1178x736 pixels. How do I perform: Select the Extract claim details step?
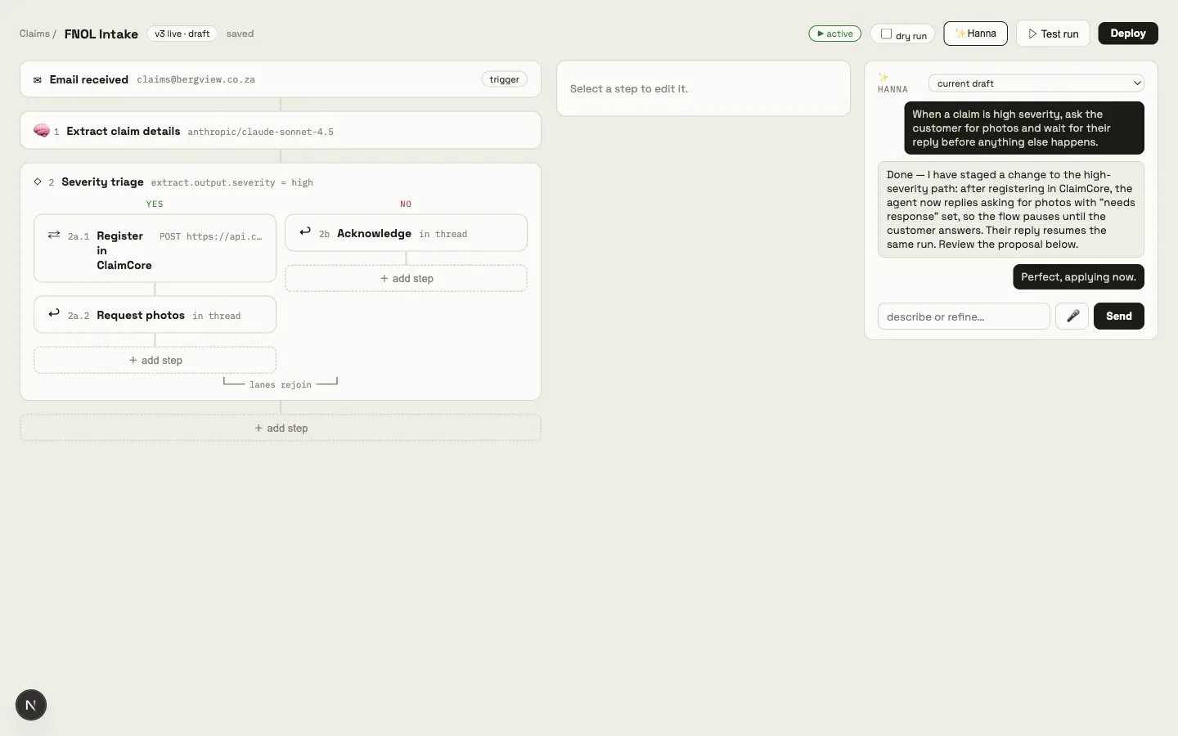pyautogui.click(x=281, y=131)
